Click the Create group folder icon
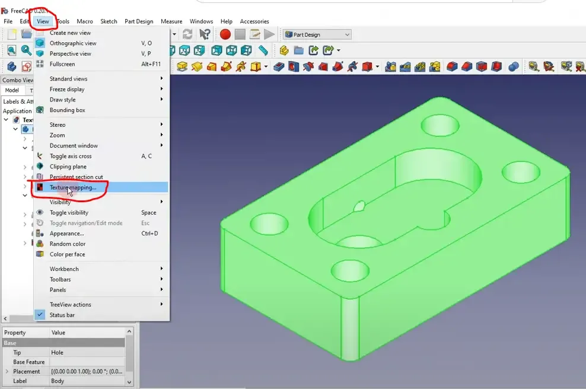 (298, 50)
